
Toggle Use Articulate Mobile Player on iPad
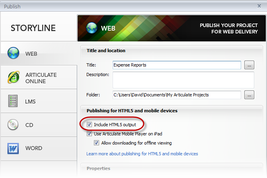(x=89, y=133)
